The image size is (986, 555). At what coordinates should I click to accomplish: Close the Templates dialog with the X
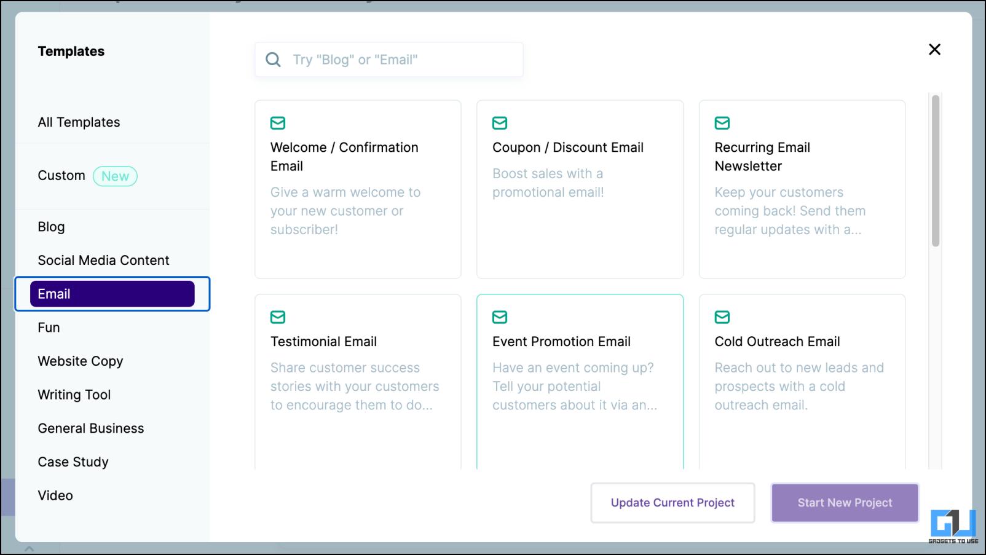934,49
